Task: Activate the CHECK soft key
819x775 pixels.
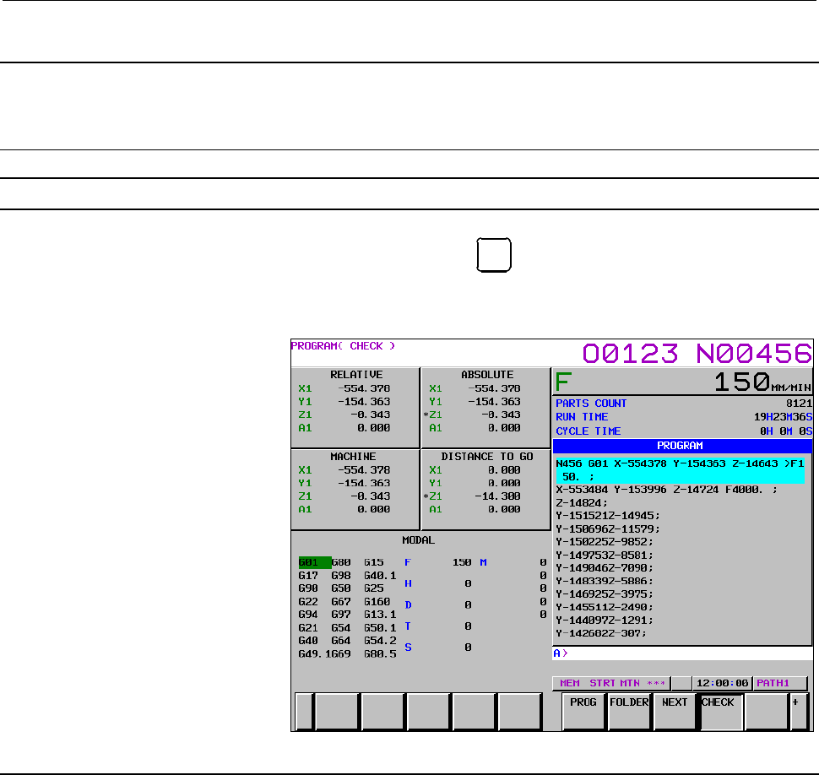Action: click(721, 712)
